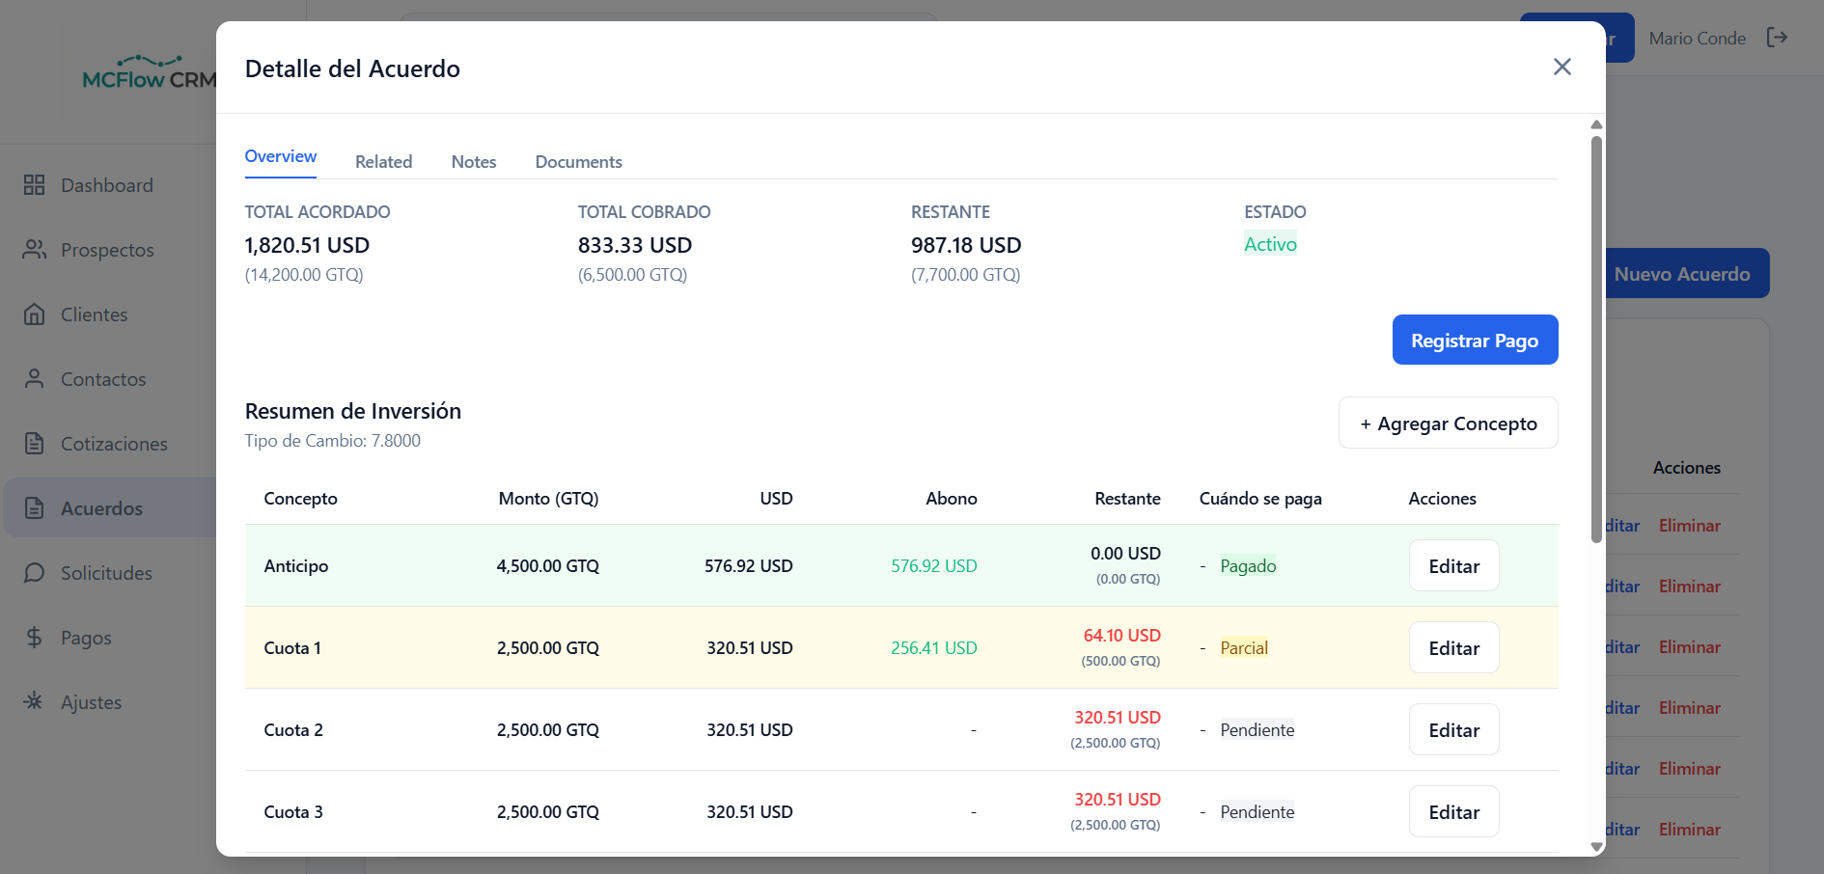Open the Dashboard section
Image resolution: width=1824 pixels, height=874 pixels.
tap(106, 184)
